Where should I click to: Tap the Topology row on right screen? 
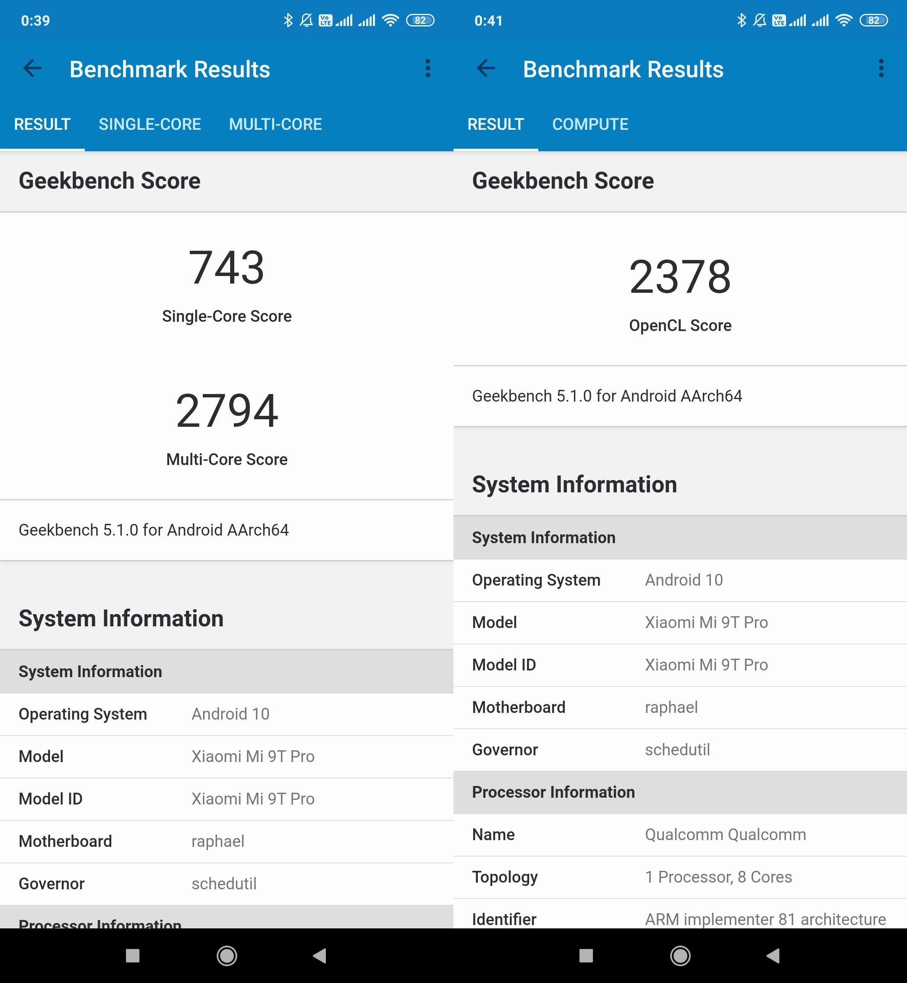coord(680,877)
